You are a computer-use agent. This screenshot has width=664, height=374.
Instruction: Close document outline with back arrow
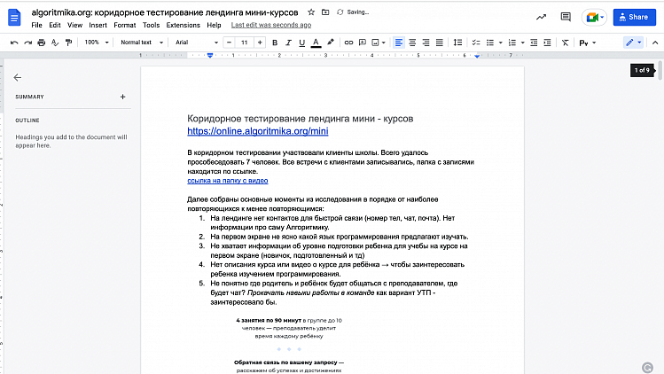[18, 77]
